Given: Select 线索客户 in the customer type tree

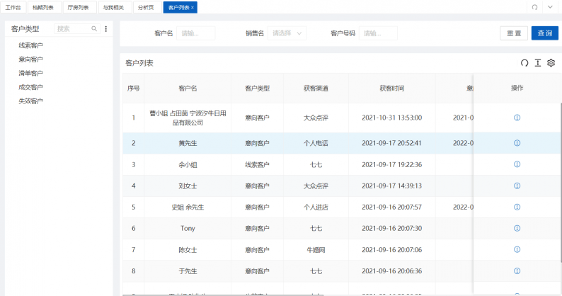Looking at the screenshot, I should pyautogui.click(x=31, y=45).
